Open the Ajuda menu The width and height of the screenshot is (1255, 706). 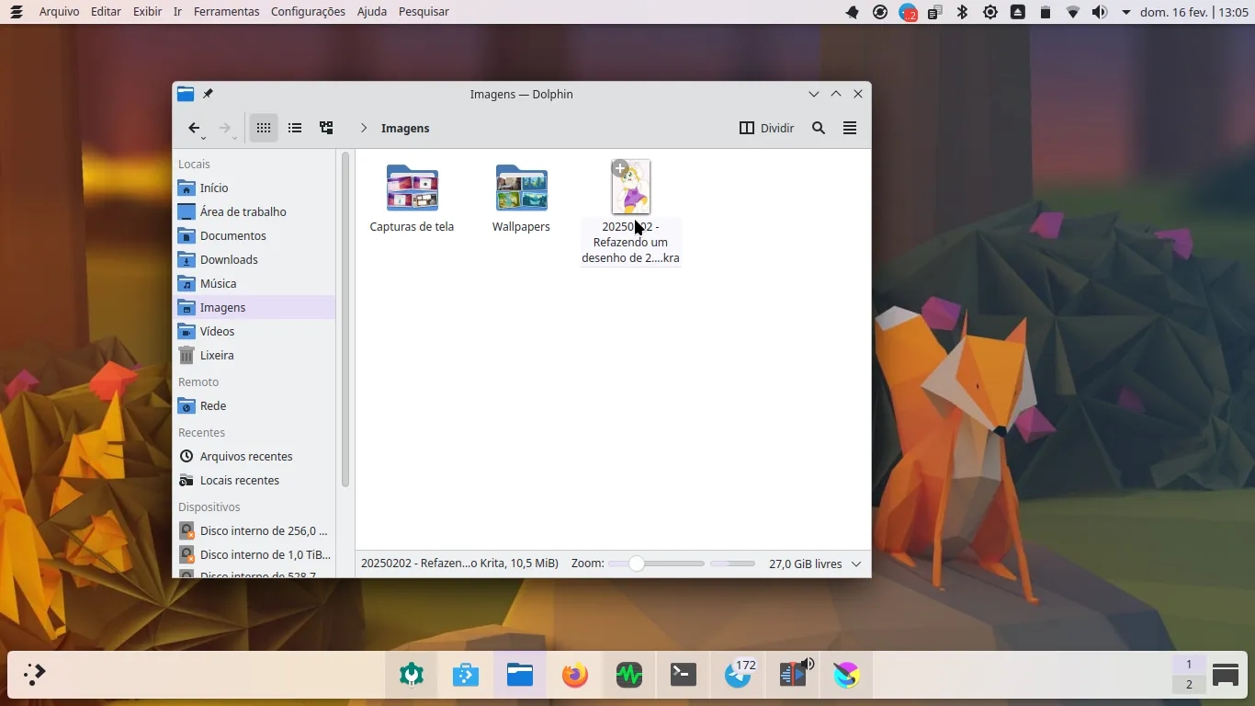(x=372, y=12)
